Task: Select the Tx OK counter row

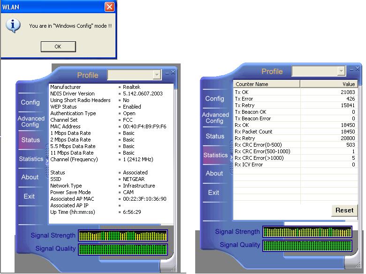Action: click(295, 92)
